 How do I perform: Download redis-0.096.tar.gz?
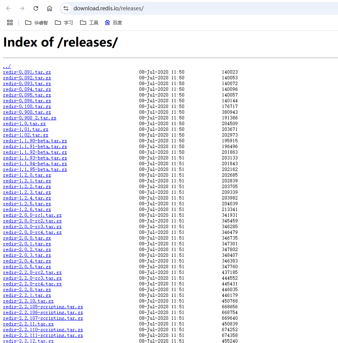[x=27, y=101]
